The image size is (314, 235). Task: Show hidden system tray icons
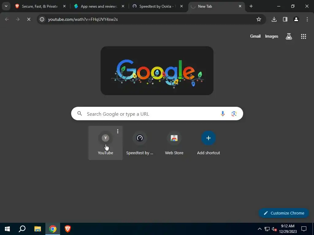pyautogui.click(x=259, y=229)
